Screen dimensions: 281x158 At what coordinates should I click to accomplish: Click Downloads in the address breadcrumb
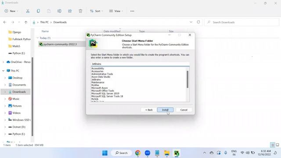pyautogui.click(x=60, y=22)
